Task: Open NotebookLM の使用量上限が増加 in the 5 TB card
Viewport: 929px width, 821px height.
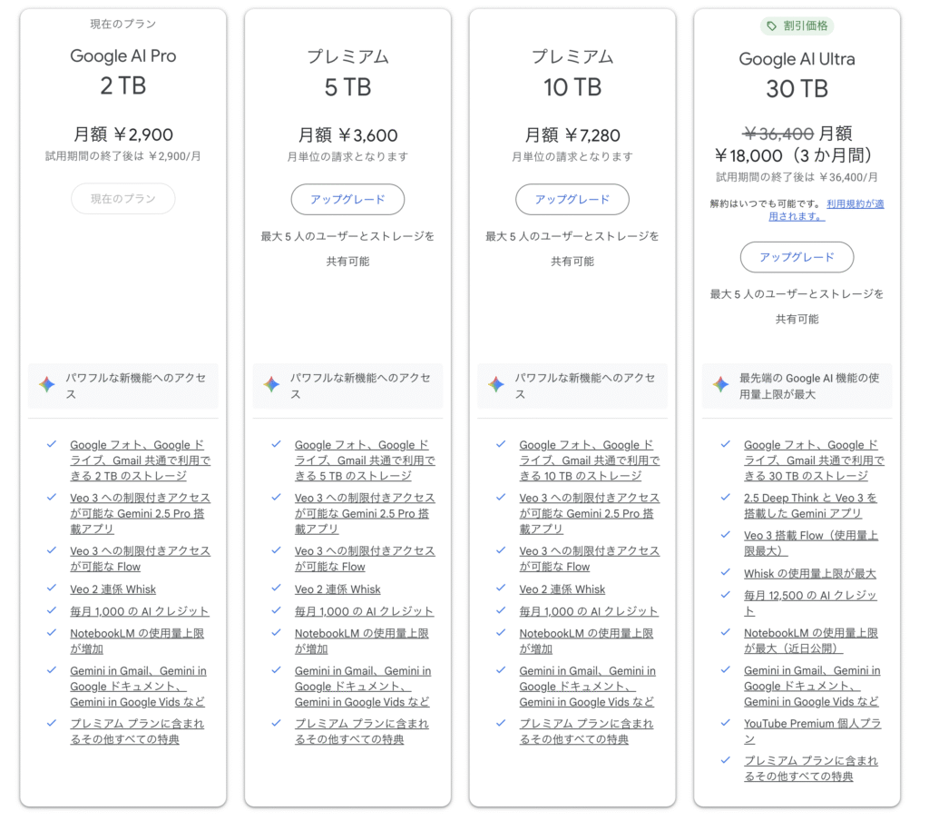Action: (x=361, y=641)
